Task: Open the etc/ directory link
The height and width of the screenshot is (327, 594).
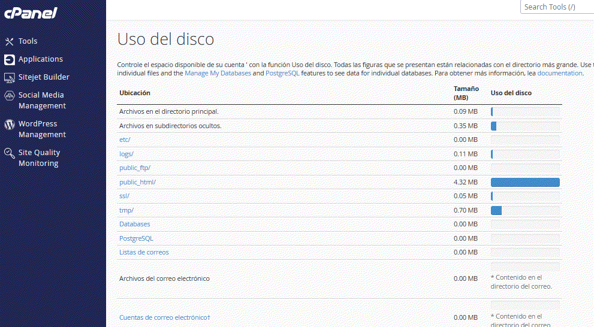Action: coord(125,140)
